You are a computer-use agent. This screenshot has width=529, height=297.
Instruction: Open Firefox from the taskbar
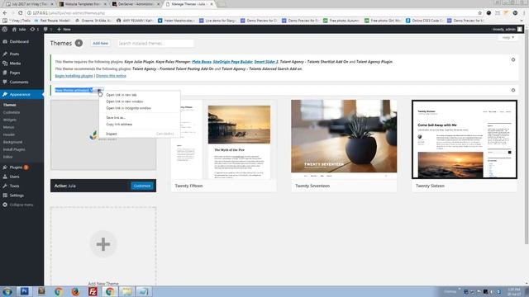tap(75, 291)
